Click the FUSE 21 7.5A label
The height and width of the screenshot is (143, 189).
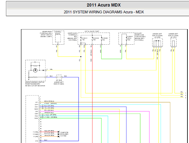[x=85, y=39]
